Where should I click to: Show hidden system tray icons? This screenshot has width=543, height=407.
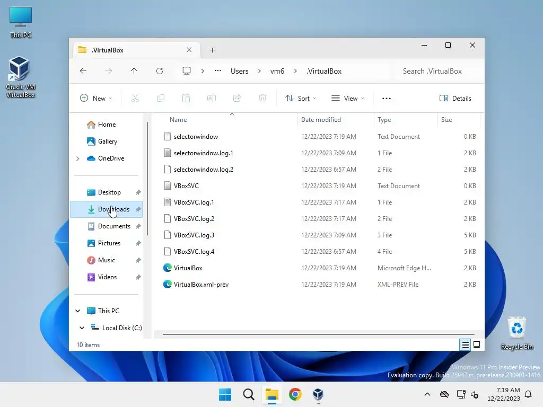click(427, 394)
